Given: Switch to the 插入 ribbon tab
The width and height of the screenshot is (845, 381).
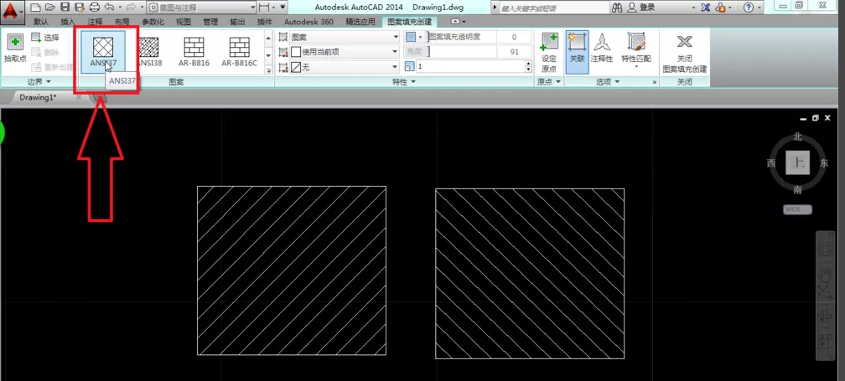Looking at the screenshot, I should [68, 22].
